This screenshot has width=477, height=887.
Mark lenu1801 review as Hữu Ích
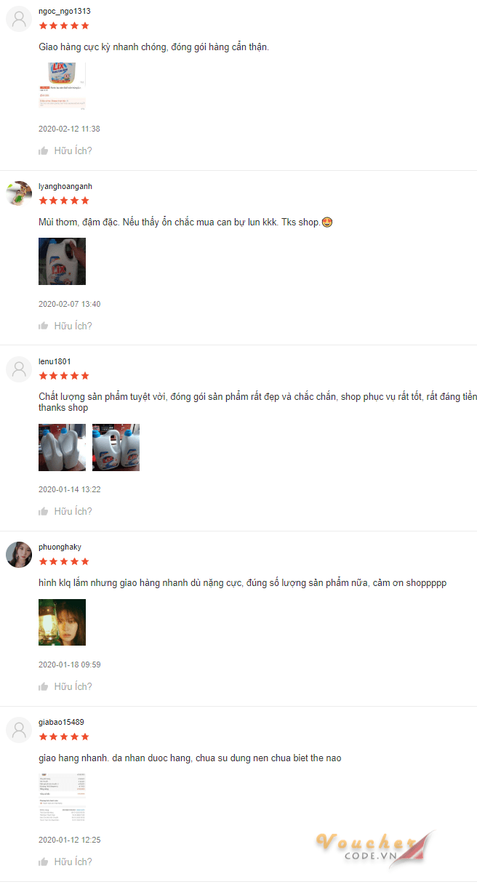coord(73,511)
